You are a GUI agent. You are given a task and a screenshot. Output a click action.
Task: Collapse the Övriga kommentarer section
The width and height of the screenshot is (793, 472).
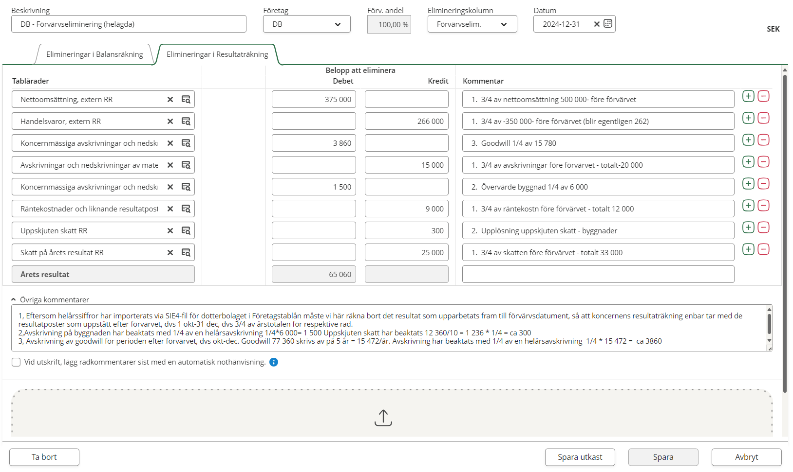(x=14, y=300)
